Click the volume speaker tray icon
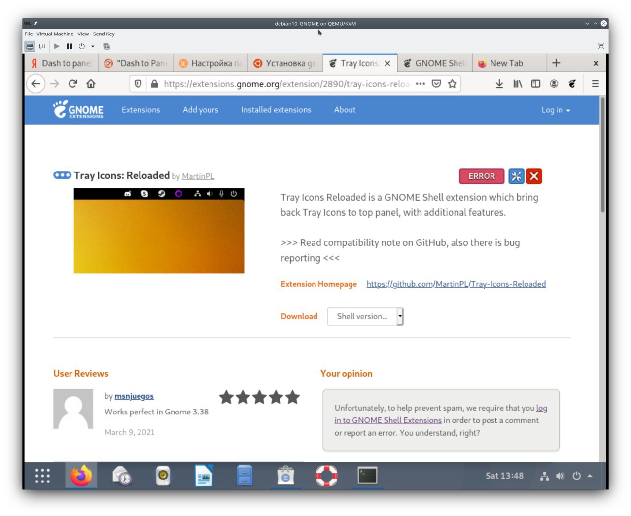The width and height of the screenshot is (631, 516). 560,476
